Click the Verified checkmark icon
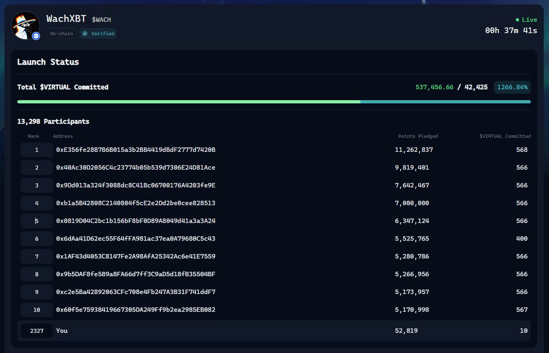Image resolution: width=549 pixels, height=353 pixels. (x=85, y=33)
